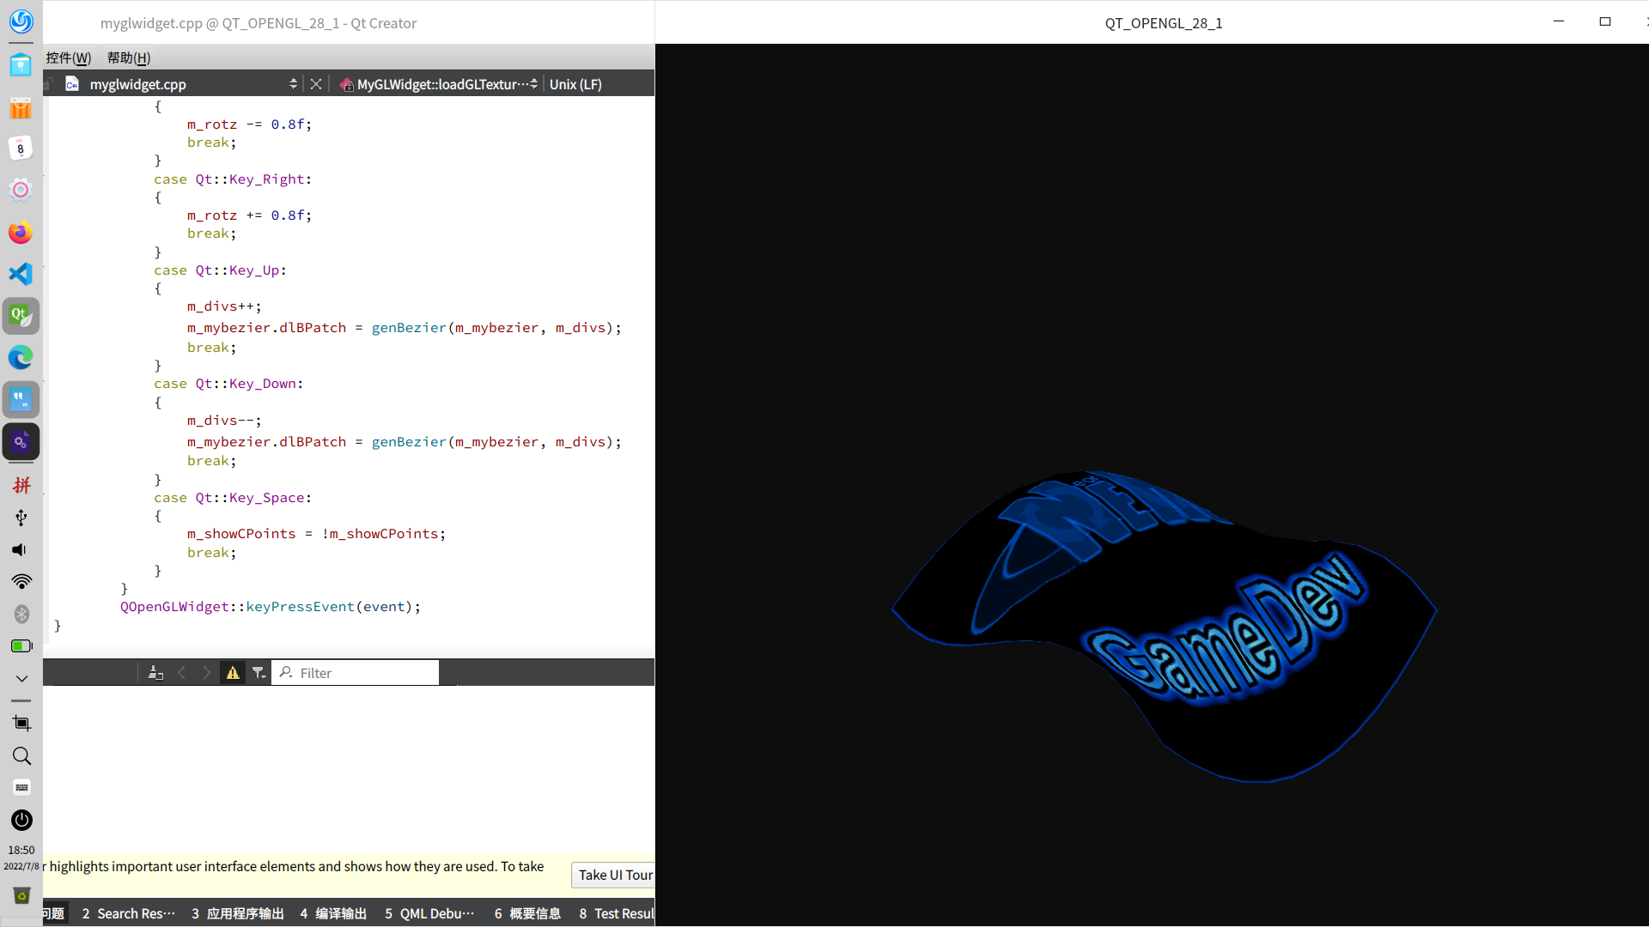Click the clear issues broom icon
Screen dimensions: 1649x927
[155, 673]
